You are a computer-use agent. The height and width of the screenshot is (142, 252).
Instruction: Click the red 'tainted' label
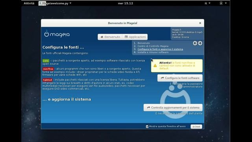48,80
